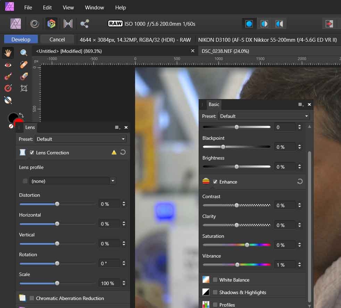Click the Develop button
Viewport: 341px width, 308px height.
point(21,39)
